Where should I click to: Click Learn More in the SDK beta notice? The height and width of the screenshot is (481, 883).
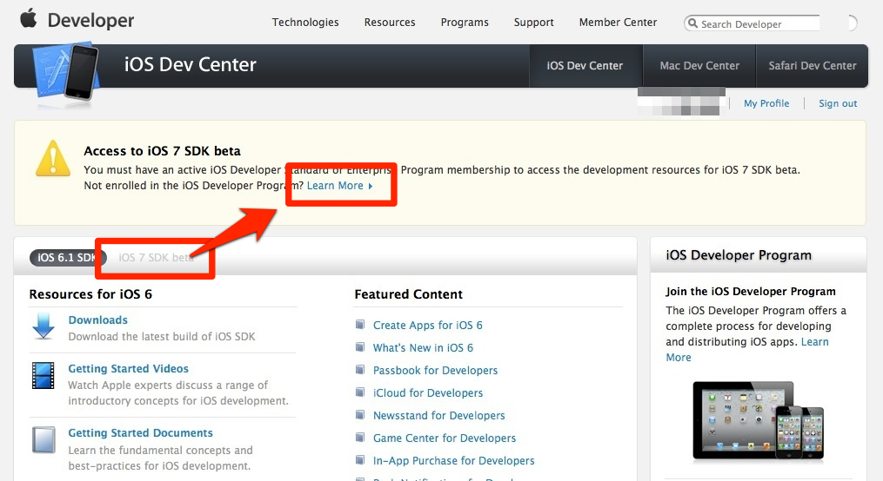click(x=339, y=186)
